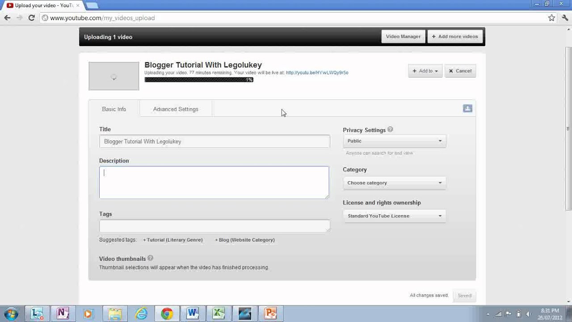Open the Privacy Settings Public dropdown
The height and width of the screenshot is (322, 572).
click(395, 141)
